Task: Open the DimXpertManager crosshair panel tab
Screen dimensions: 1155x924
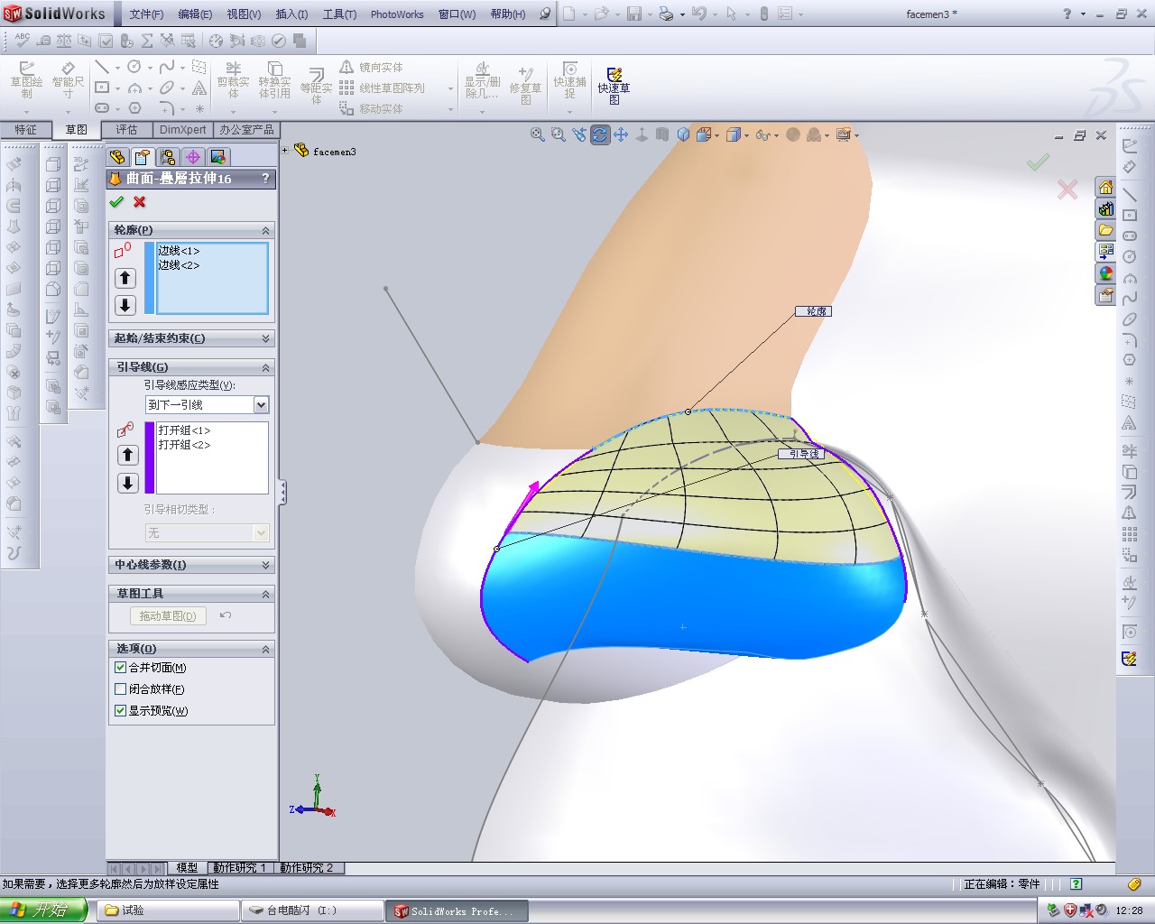Action: [x=193, y=157]
